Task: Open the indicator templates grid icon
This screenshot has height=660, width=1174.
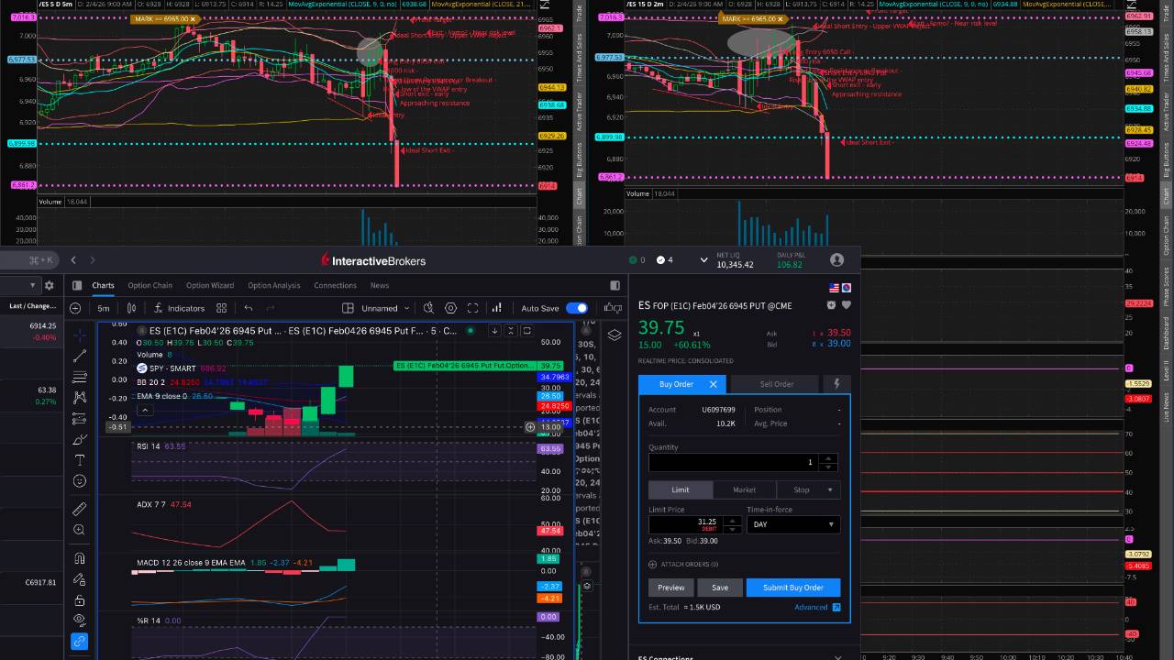Action: tap(221, 308)
